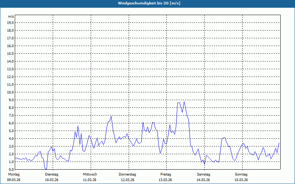Viewport: 295px width, 184px height.
Task: Select the Montag day label
Action: click(13, 174)
